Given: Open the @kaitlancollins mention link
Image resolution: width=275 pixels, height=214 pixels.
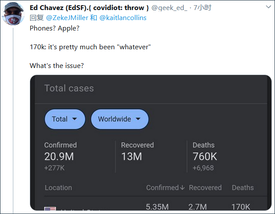Looking at the screenshot, I should (x=123, y=17).
